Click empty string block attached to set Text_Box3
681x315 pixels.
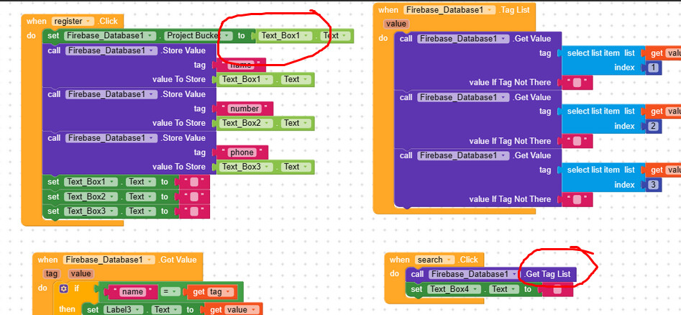point(194,211)
